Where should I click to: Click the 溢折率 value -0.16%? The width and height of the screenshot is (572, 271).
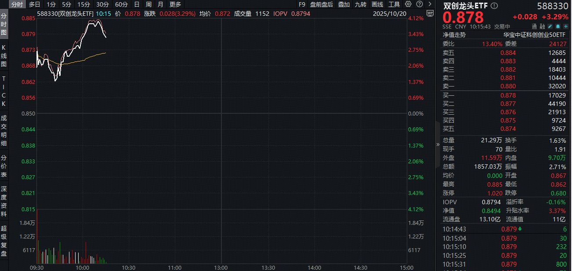pyautogui.click(x=557, y=202)
